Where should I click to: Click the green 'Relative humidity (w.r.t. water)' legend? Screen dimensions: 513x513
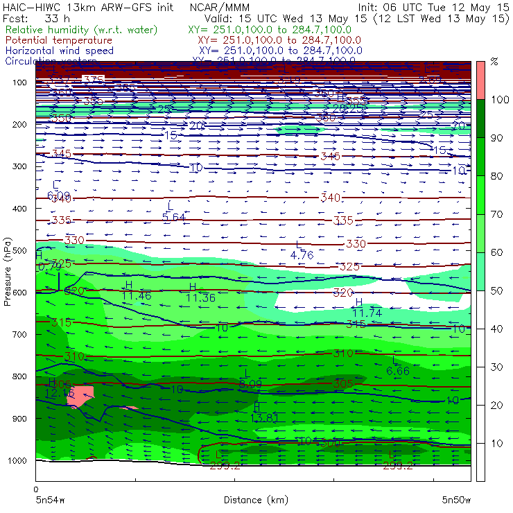click(82, 30)
